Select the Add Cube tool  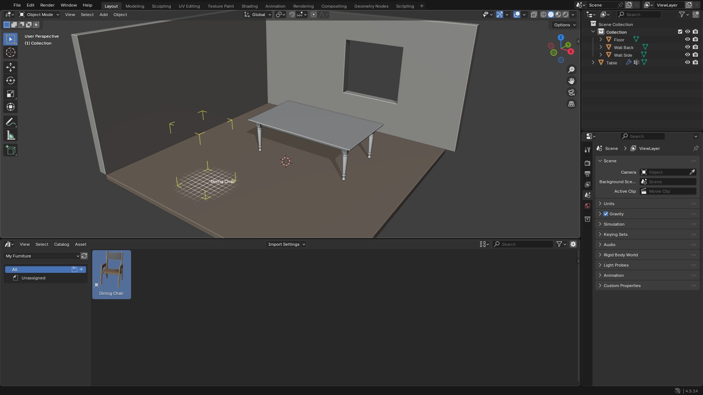(11, 151)
